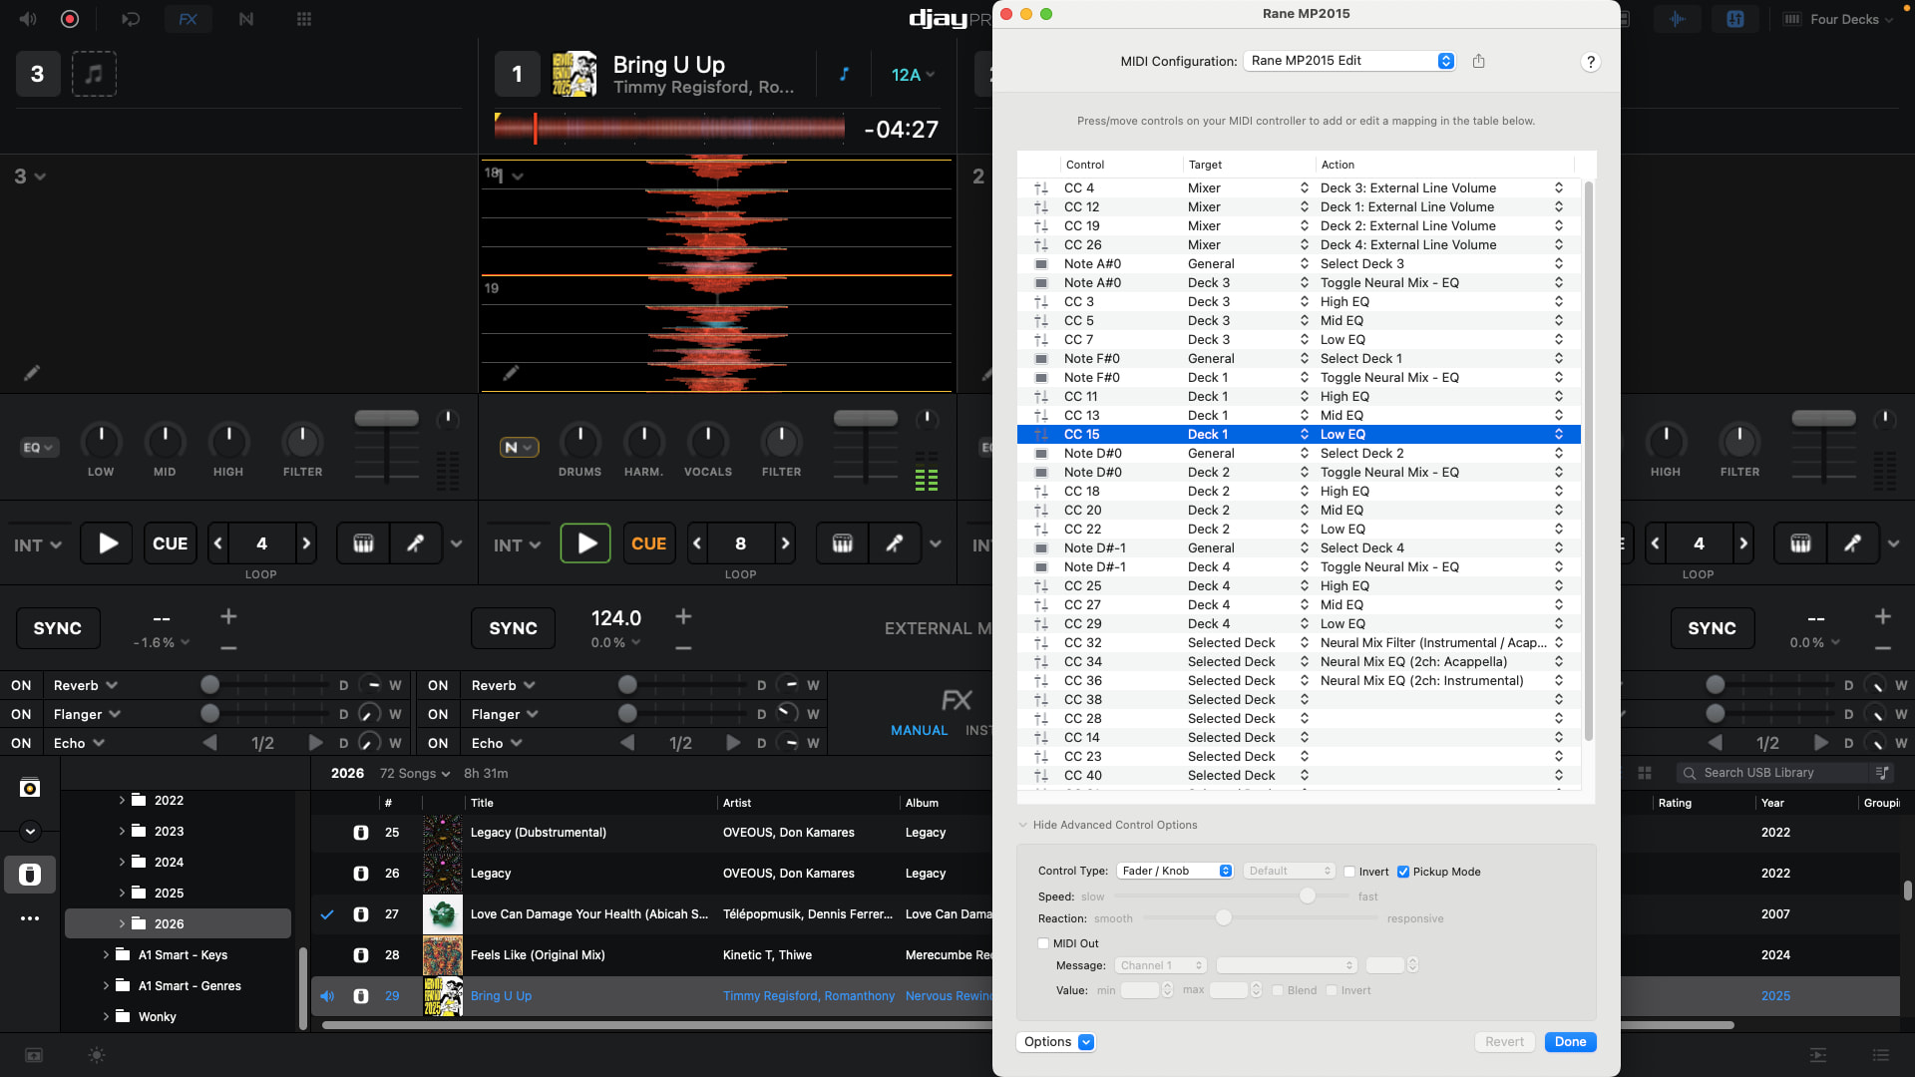
Task: Click the Neural Mix N icon
Action: 245,19
